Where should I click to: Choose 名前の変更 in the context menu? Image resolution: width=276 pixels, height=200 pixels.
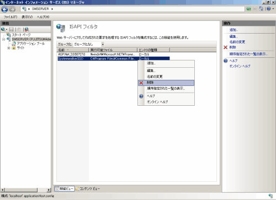point(166,77)
